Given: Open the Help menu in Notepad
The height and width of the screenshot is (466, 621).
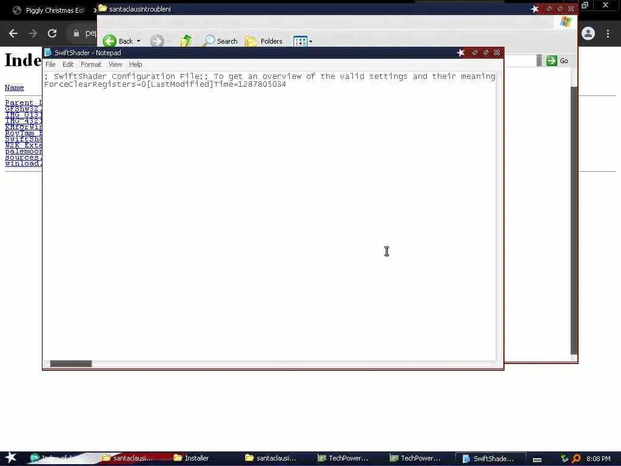Looking at the screenshot, I should point(135,64).
